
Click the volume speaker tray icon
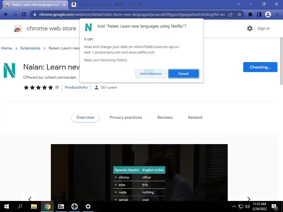[x=247, y=206]
